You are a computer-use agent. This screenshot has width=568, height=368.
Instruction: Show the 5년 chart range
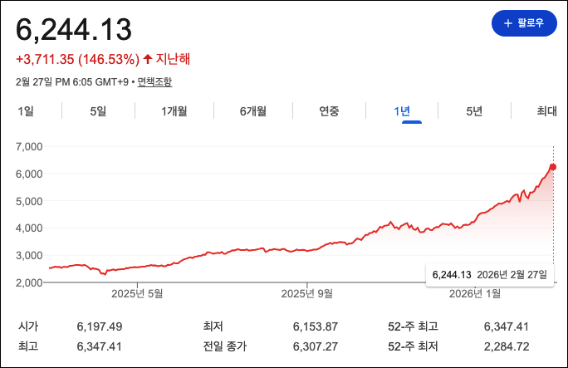tap(474, 111)
